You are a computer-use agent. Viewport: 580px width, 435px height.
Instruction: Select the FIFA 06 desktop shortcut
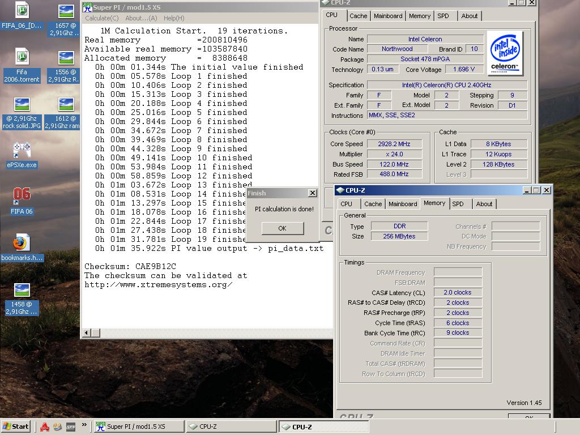22,195
